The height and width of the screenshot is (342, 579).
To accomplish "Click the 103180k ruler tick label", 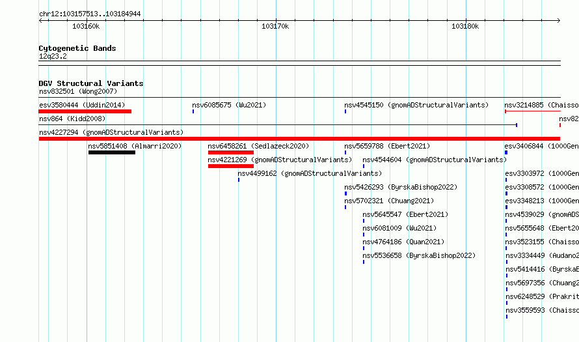I will [465, 26].
